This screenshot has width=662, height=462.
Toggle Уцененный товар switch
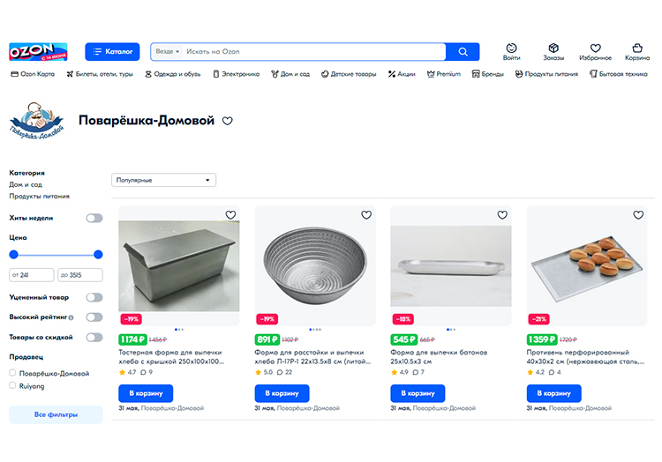pyautogui.click(x=94, y=298)
